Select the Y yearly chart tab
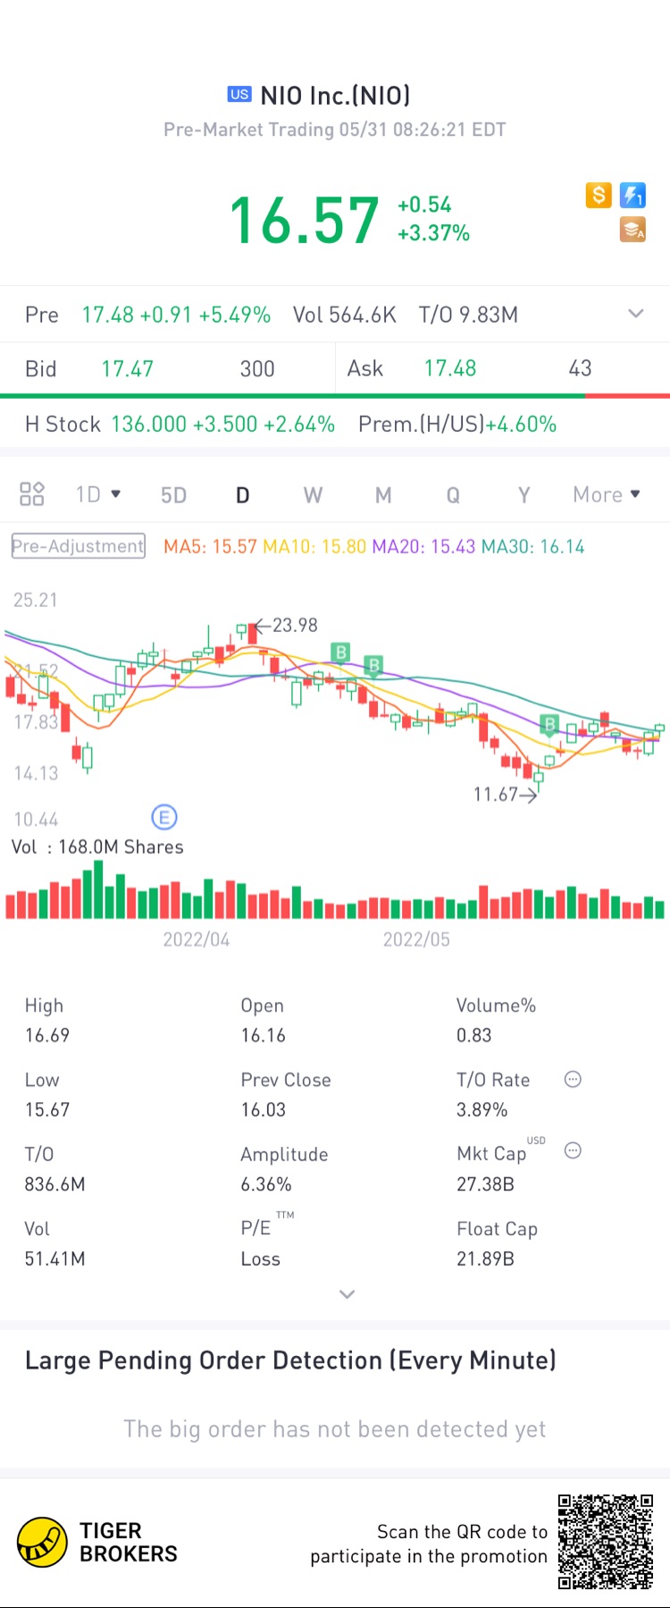670x1608 pixels. click(524, 495)
